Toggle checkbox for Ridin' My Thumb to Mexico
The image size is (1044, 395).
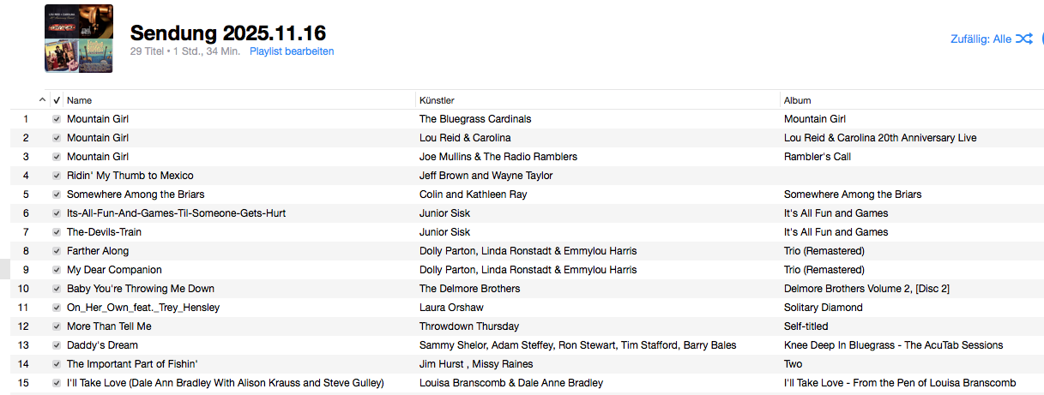(x=57, y=176)
